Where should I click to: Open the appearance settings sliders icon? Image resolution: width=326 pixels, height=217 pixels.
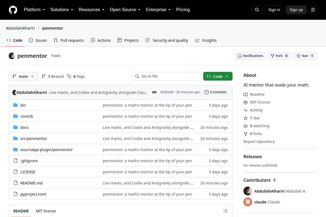313,10
